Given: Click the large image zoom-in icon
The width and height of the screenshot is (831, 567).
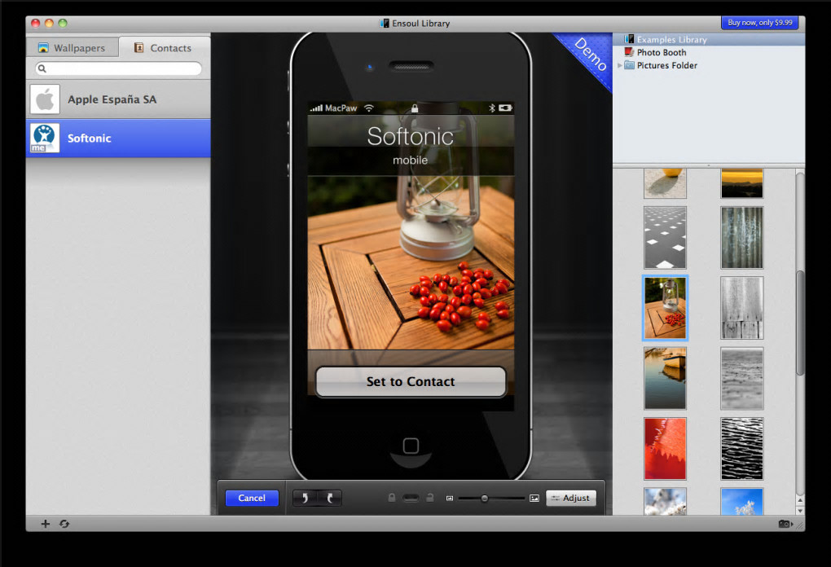Looking at the screenshot, I should point(534,498).
